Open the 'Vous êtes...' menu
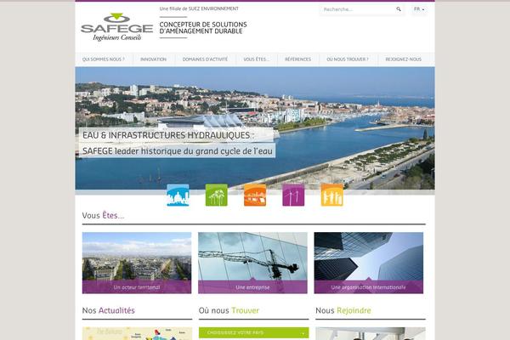510x340 pixels. point(257,59)
